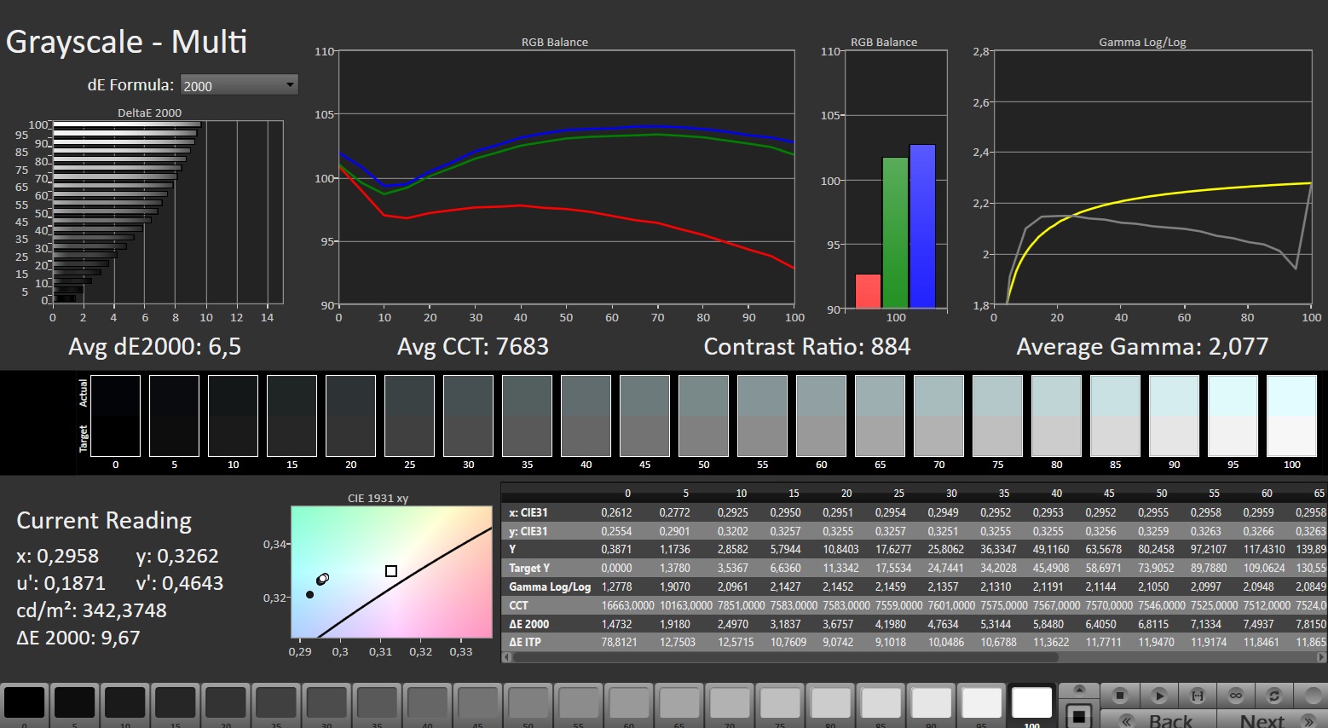Image resolution: width=1328 pixels, height=728 pixels.
Task: Click the Contrast Ratio: 884 readout
Action: pos(807,347)
